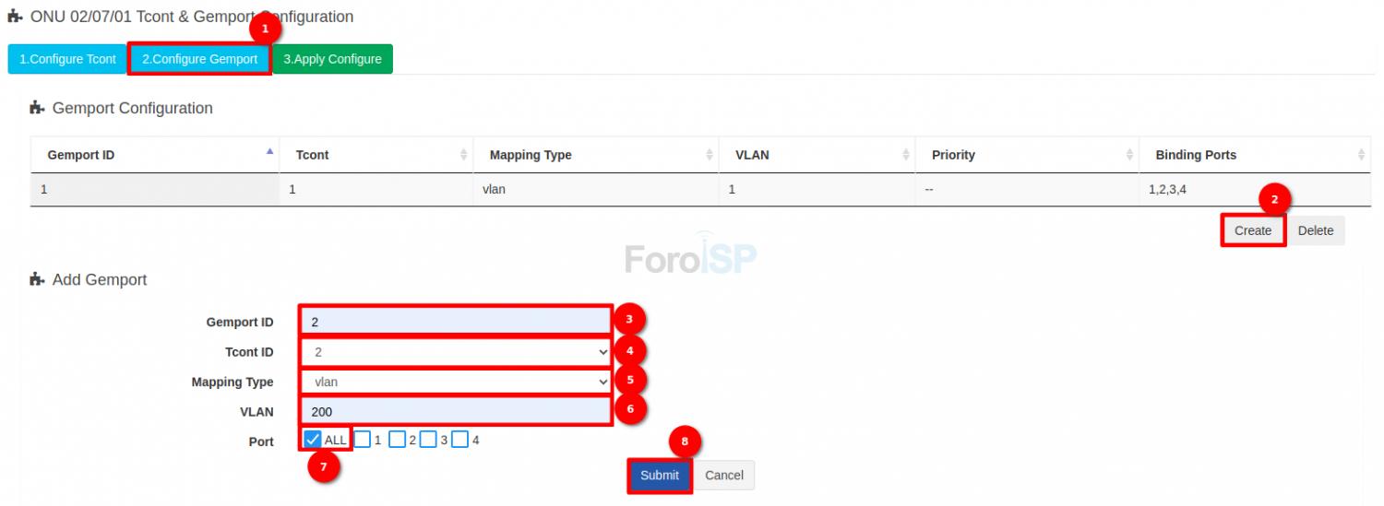Uncheck the ALL ports checkbox

click(313, 440)
